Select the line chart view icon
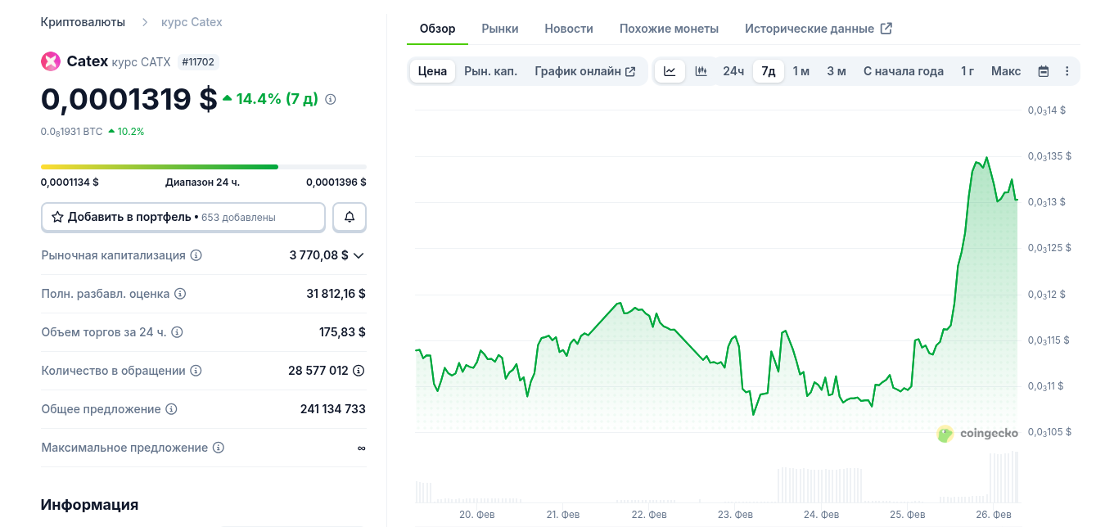 coord(670,71)
